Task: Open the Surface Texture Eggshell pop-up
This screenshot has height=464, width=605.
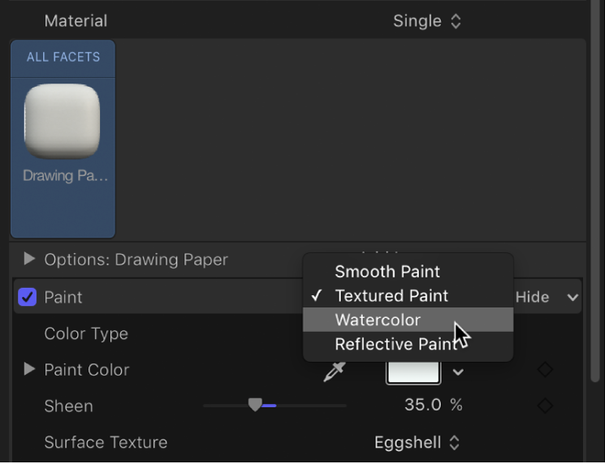Action: [x=417, y=443]
